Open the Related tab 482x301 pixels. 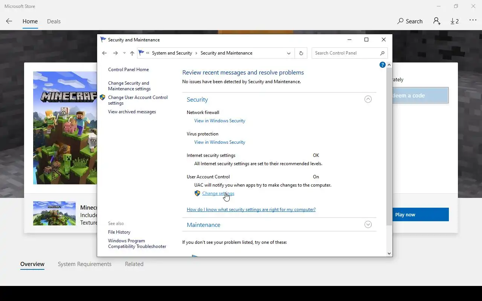pos(134,264)
